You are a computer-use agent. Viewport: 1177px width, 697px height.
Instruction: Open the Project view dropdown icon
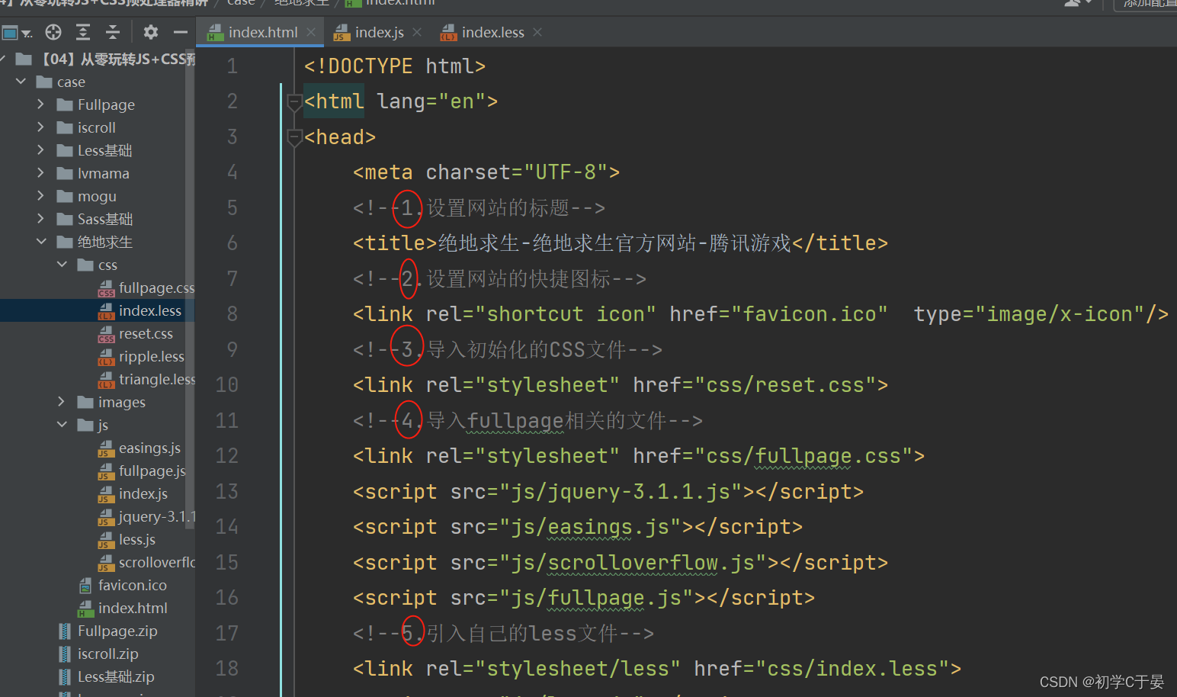pos(16,32)
